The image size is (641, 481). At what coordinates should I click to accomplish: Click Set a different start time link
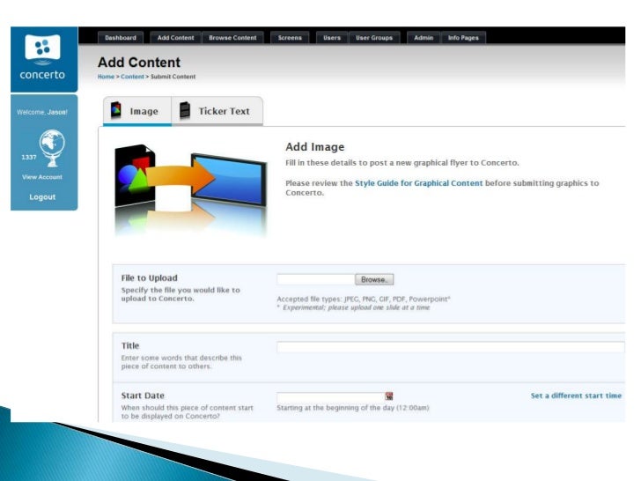point(576,396)
